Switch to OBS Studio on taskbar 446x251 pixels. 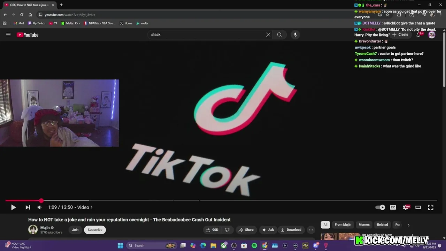(234, 245)
